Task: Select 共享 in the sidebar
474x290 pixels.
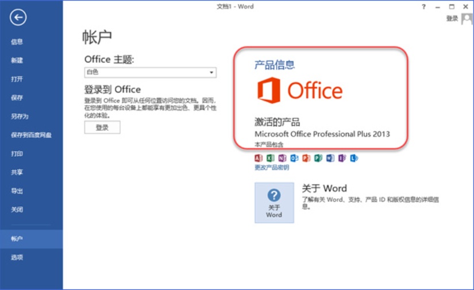Action: [17, 172]
